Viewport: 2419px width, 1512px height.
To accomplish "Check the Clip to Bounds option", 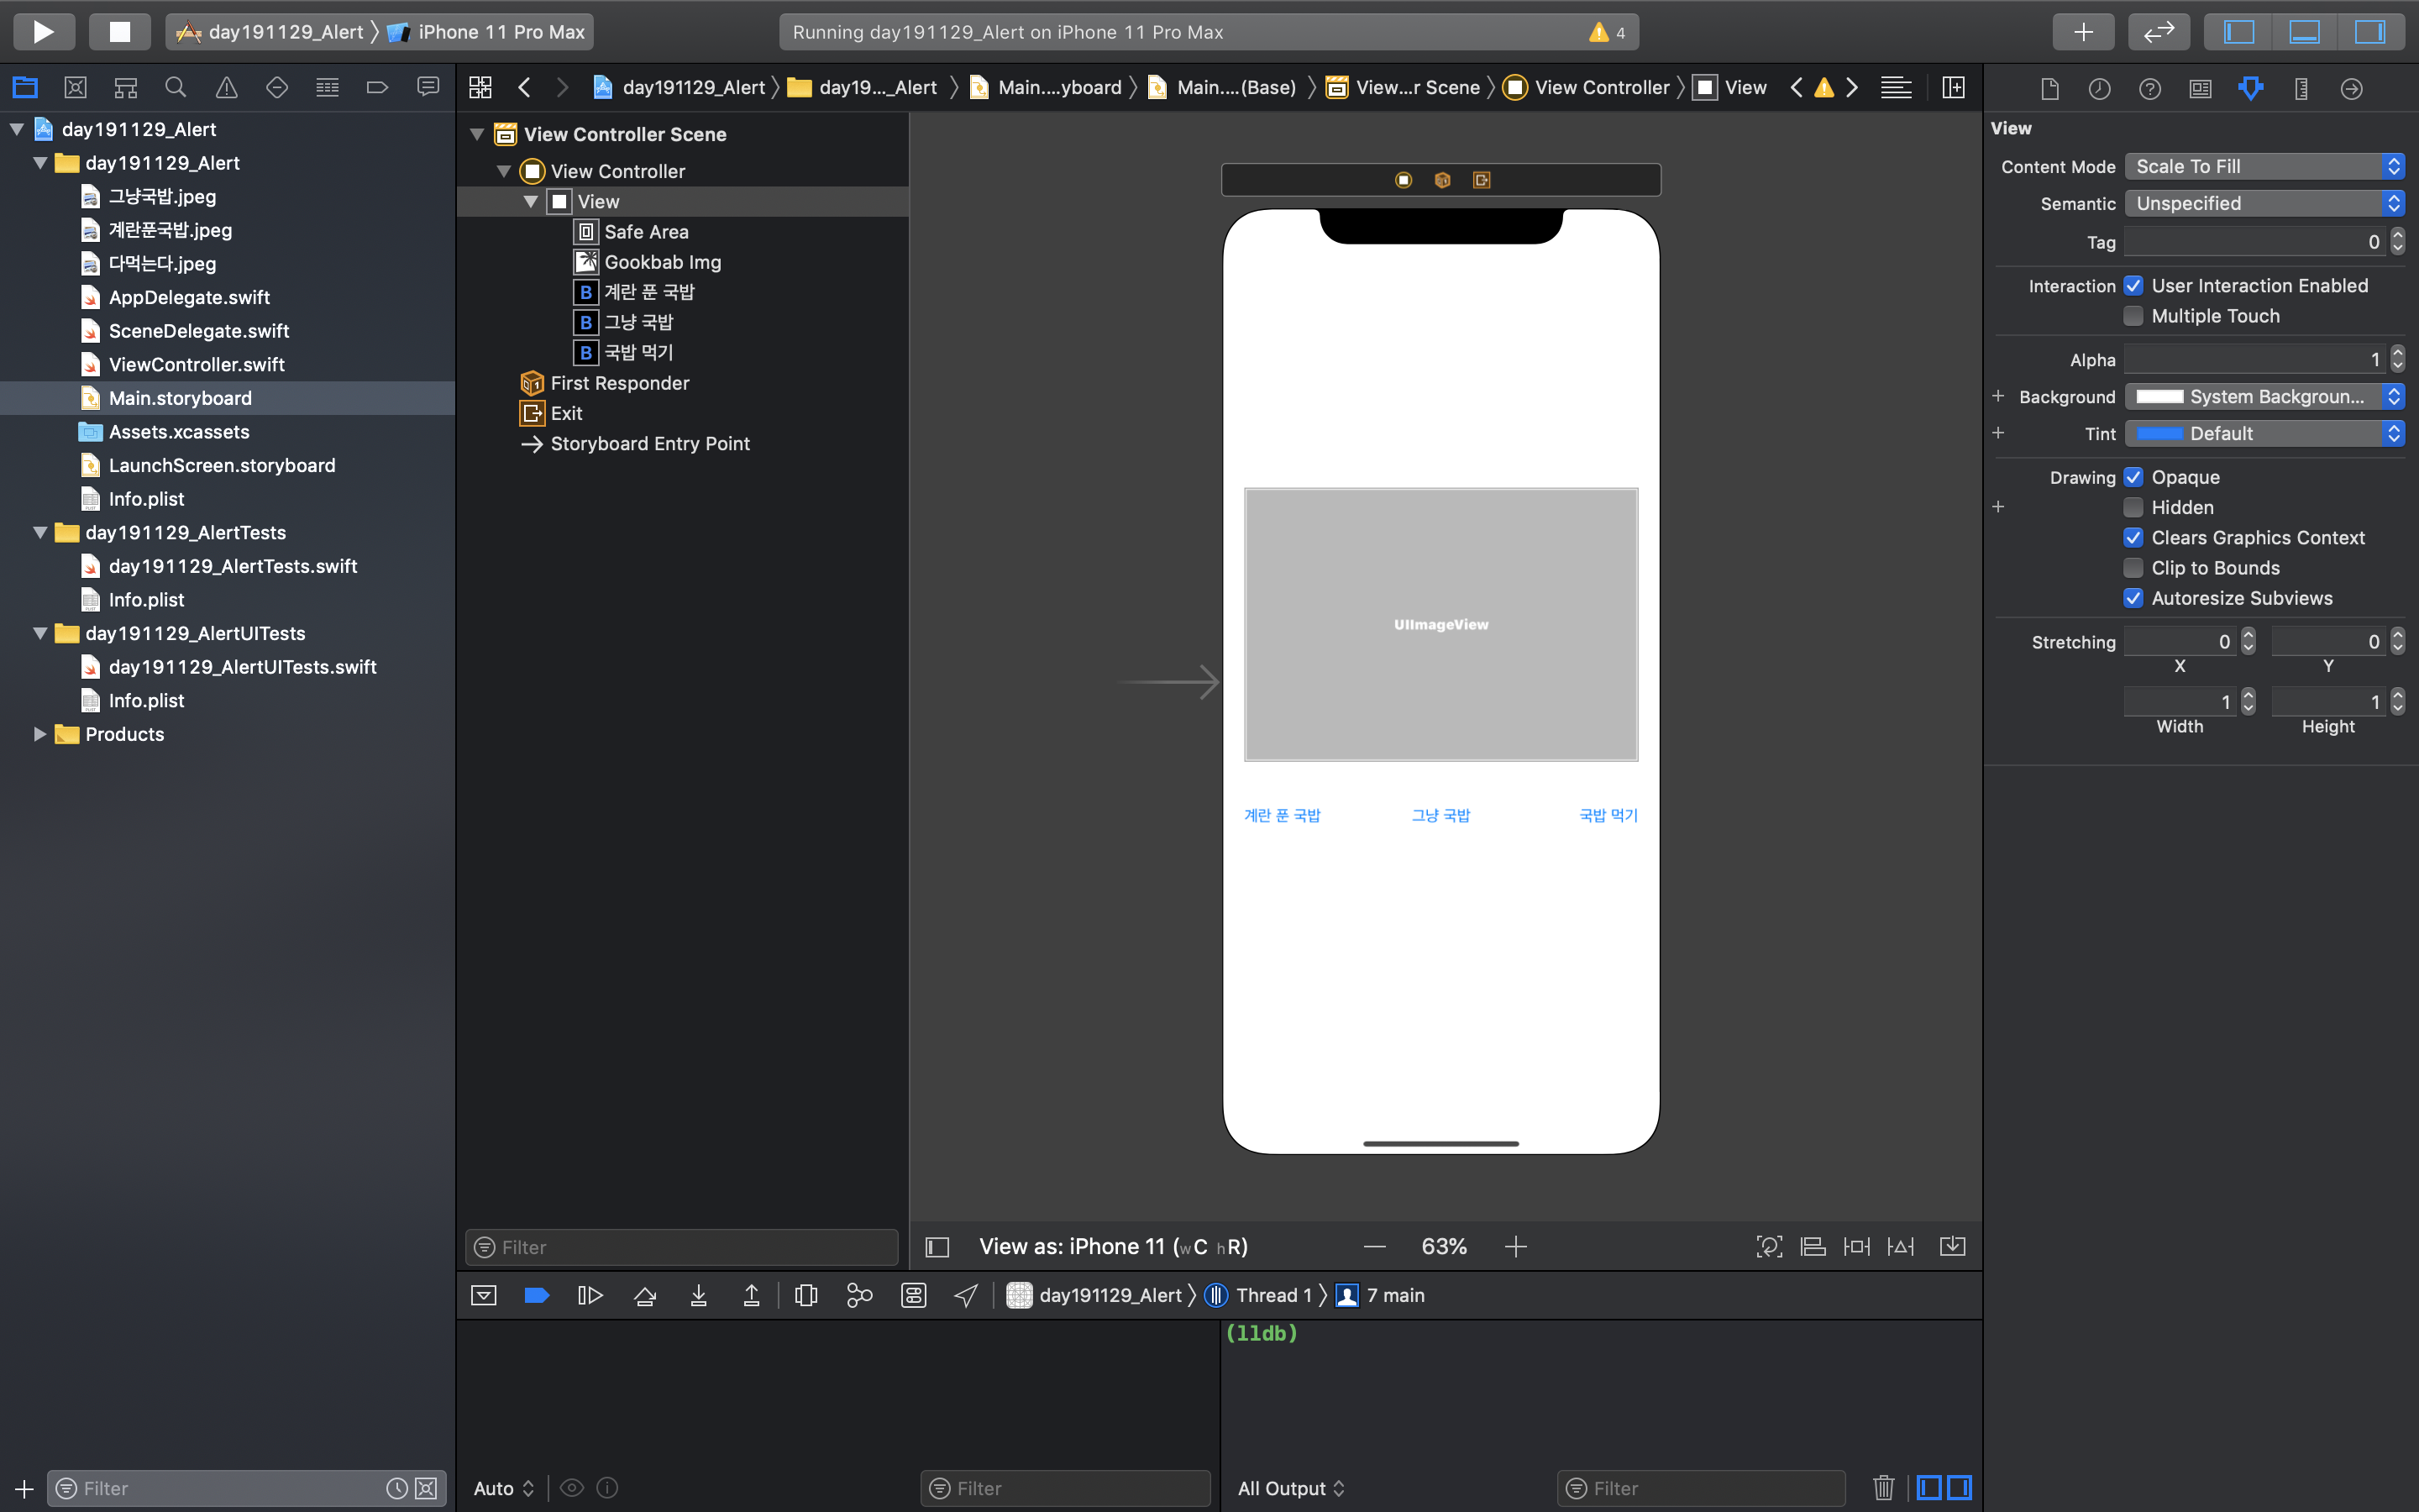I will click(x=2133, y=568).
